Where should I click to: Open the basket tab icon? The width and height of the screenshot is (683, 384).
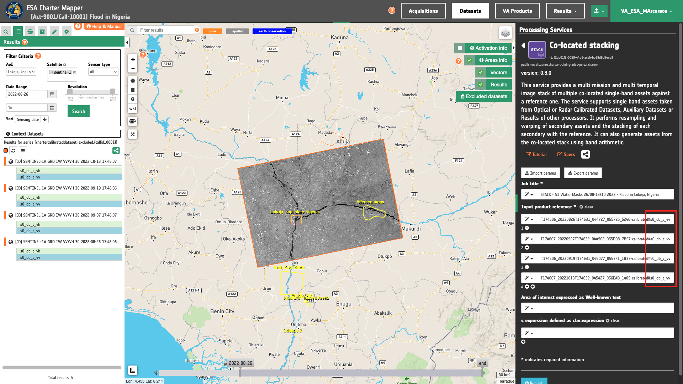point(30,32)
